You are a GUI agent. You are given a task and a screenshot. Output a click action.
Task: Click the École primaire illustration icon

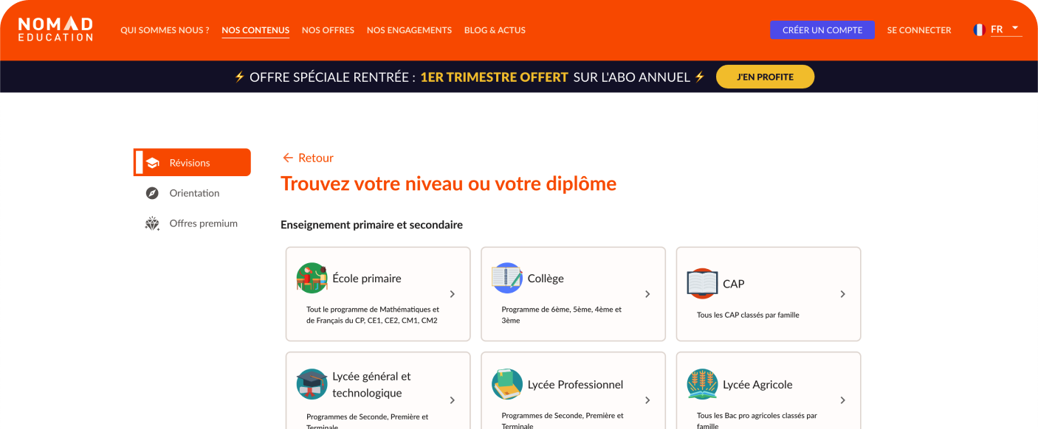click(312, 278)
